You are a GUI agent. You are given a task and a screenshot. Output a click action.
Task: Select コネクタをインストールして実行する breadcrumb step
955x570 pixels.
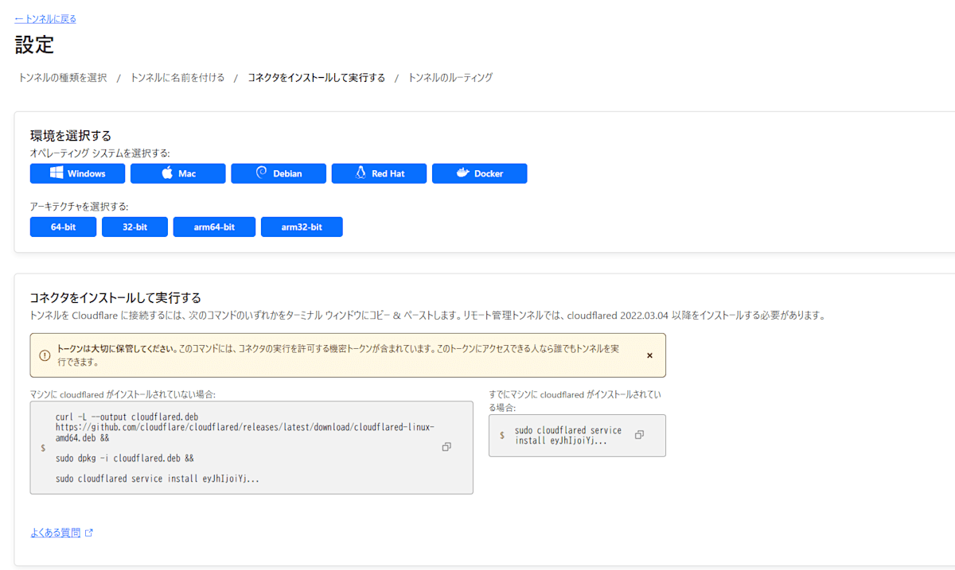click(316, 78)
